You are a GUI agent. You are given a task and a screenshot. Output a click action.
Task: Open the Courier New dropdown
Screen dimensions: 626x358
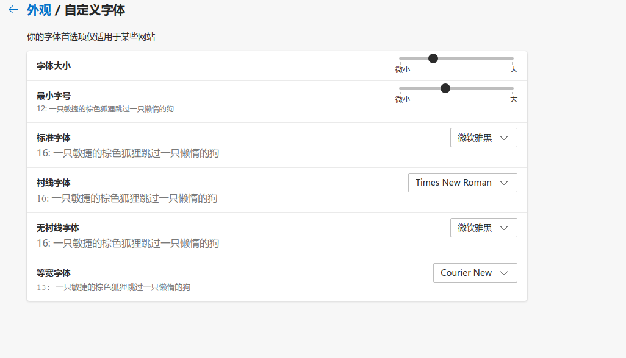coord(475,273)
